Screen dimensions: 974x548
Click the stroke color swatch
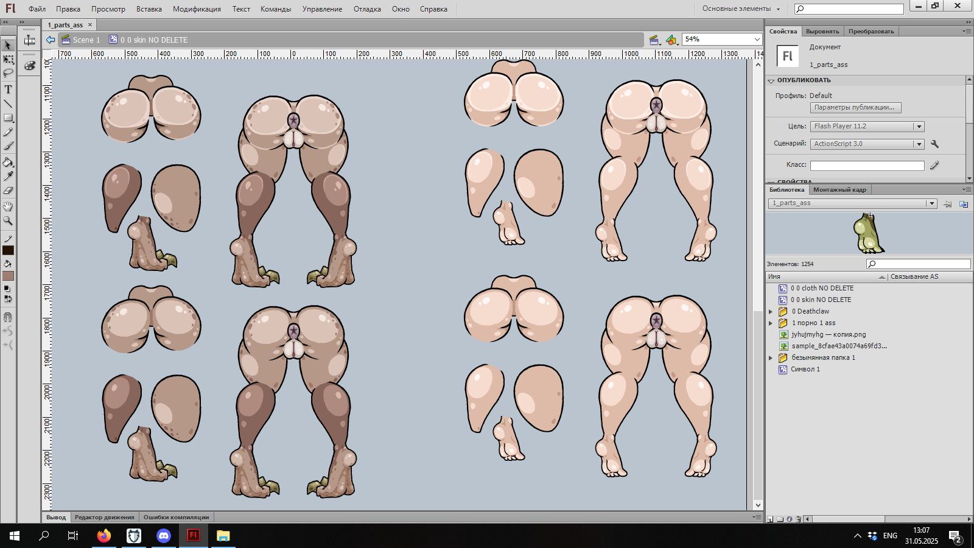pos(8,250)
